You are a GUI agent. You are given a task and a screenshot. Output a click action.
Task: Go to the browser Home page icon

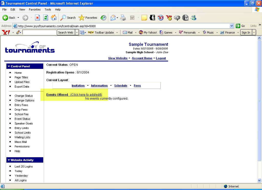click(x=54, y=18)
